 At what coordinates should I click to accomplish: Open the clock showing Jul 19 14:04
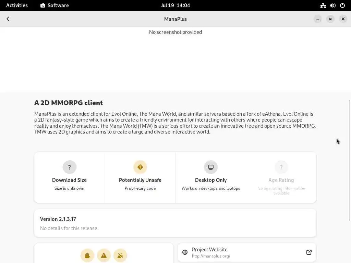coord(175,5)
